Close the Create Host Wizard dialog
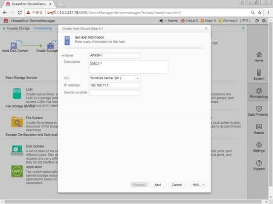273x204 pixels. pyautogui.click(x=206, y=29)
